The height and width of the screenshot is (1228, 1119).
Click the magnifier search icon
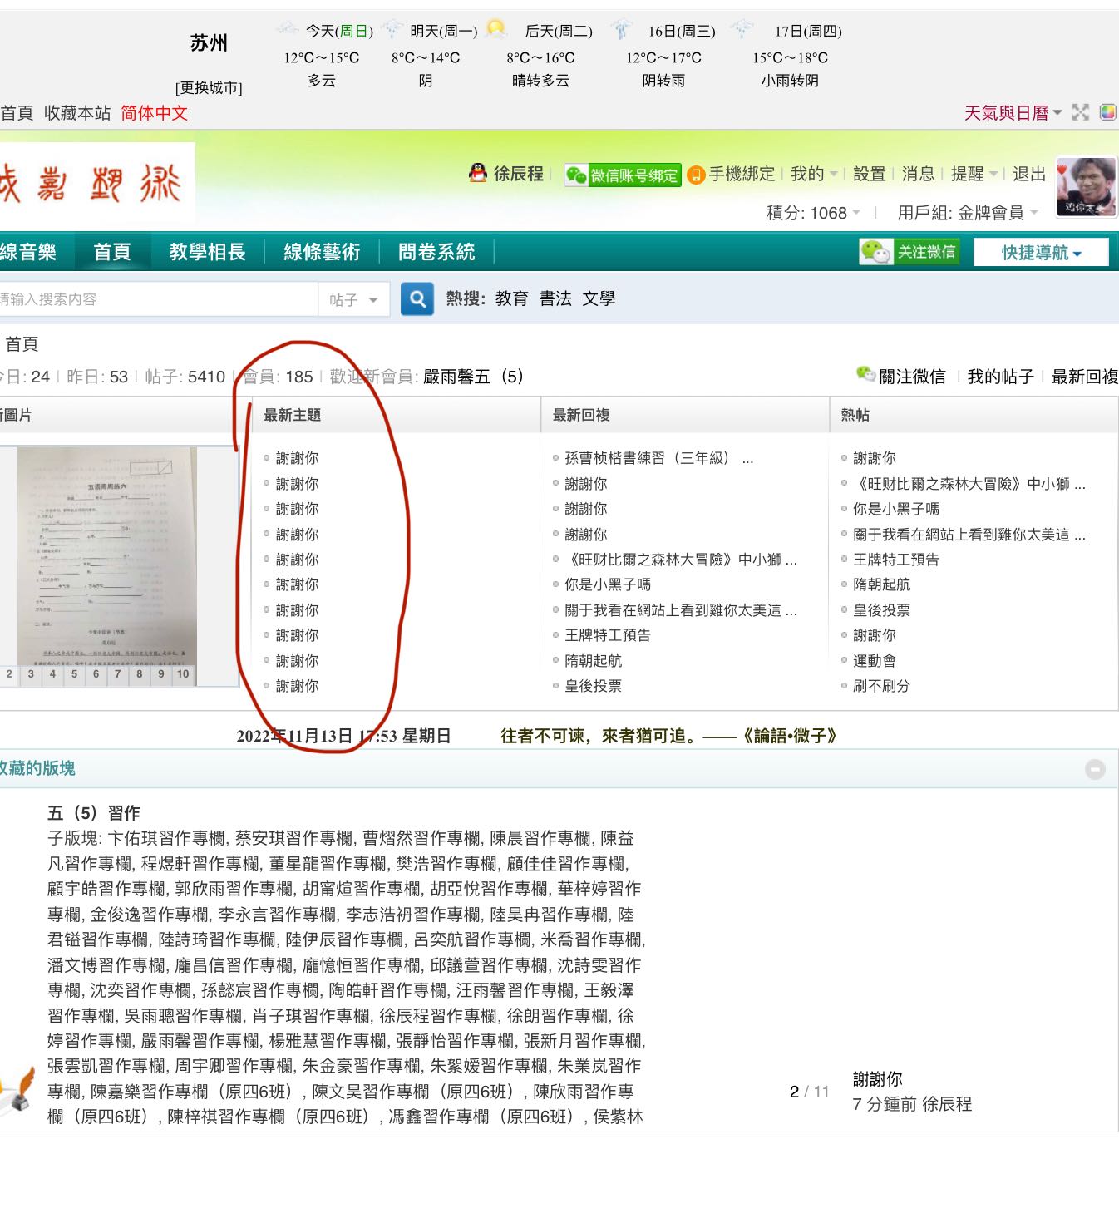pyautogui.click(x=417, y=298)
